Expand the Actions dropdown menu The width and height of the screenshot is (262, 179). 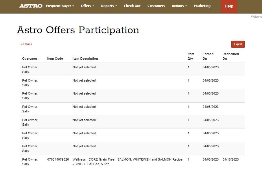coord(179,6)
